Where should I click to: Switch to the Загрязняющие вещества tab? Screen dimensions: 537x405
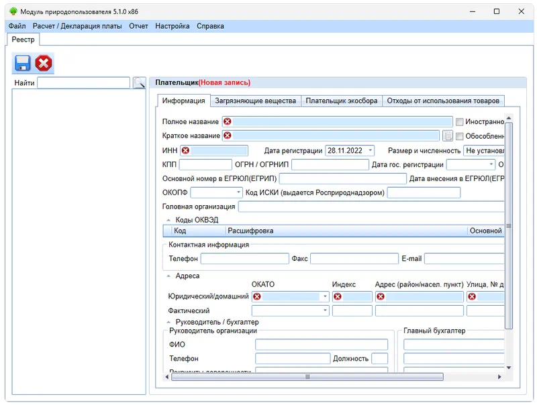pos(256,101)
